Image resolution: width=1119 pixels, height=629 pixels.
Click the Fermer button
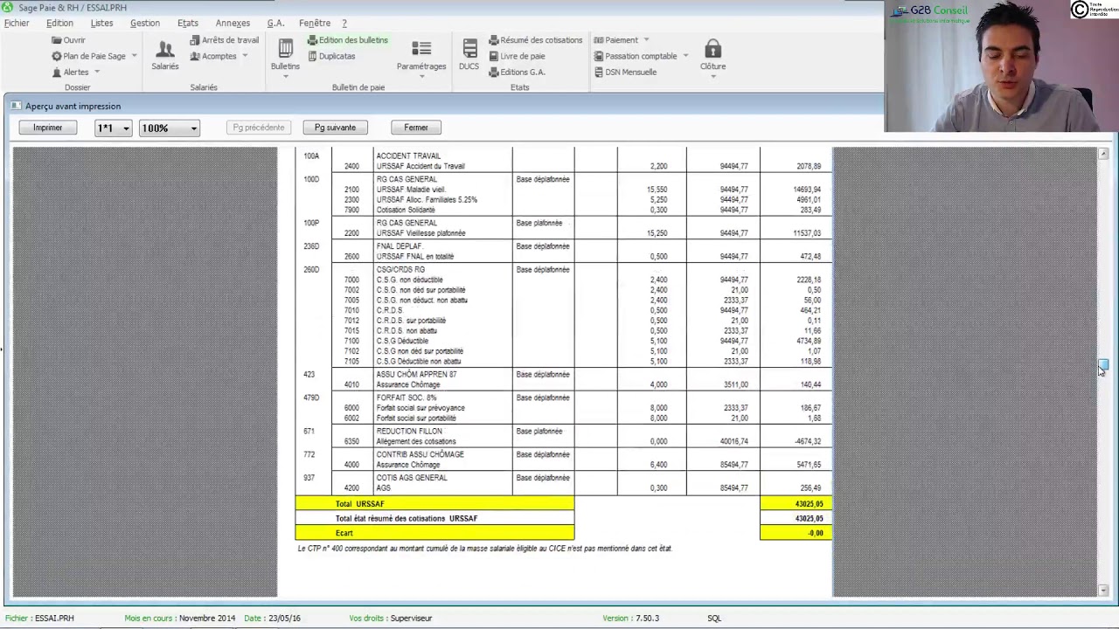(416, 128)
